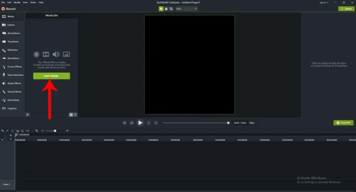Click the timeline zoom slider handle
Image resolution: width=356 pixels, height=192 pixels.
click(x=55, y=131)
